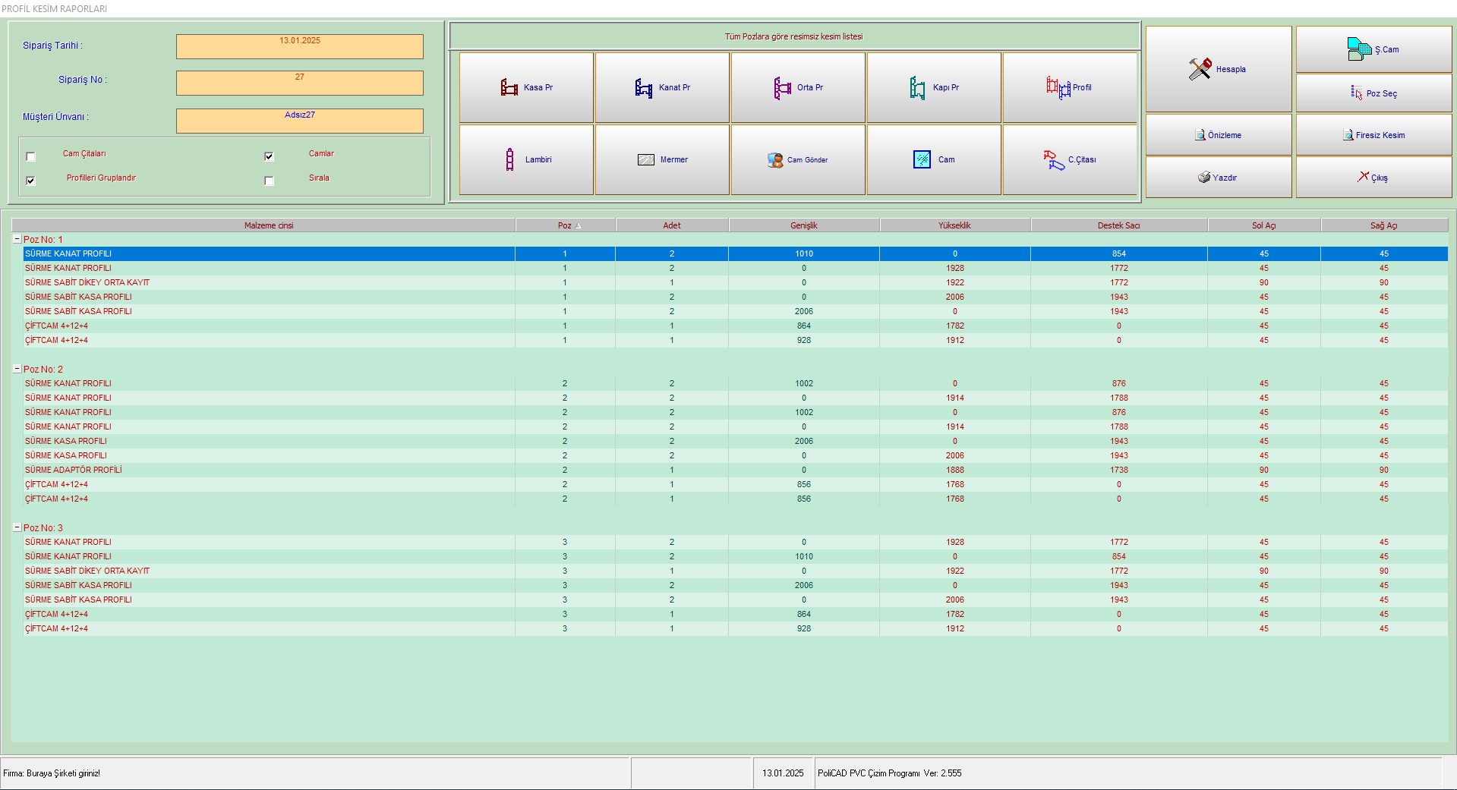Select the Kanat Pr icon button
Screen dimensions: 1457x790
(644, 88)
